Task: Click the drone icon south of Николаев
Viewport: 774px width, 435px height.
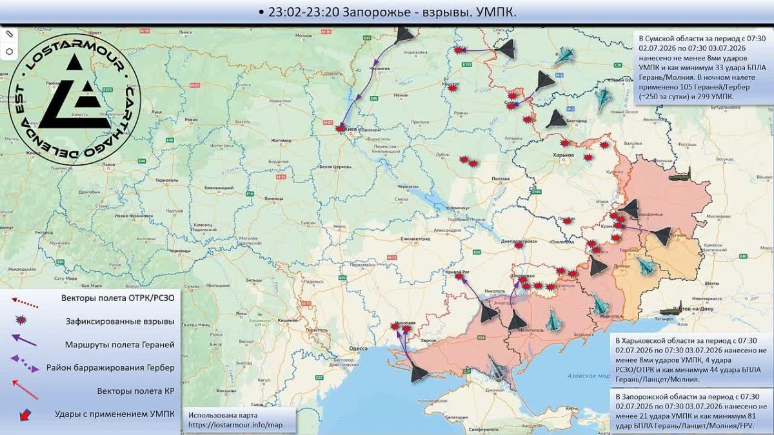Action: point(420,372)
